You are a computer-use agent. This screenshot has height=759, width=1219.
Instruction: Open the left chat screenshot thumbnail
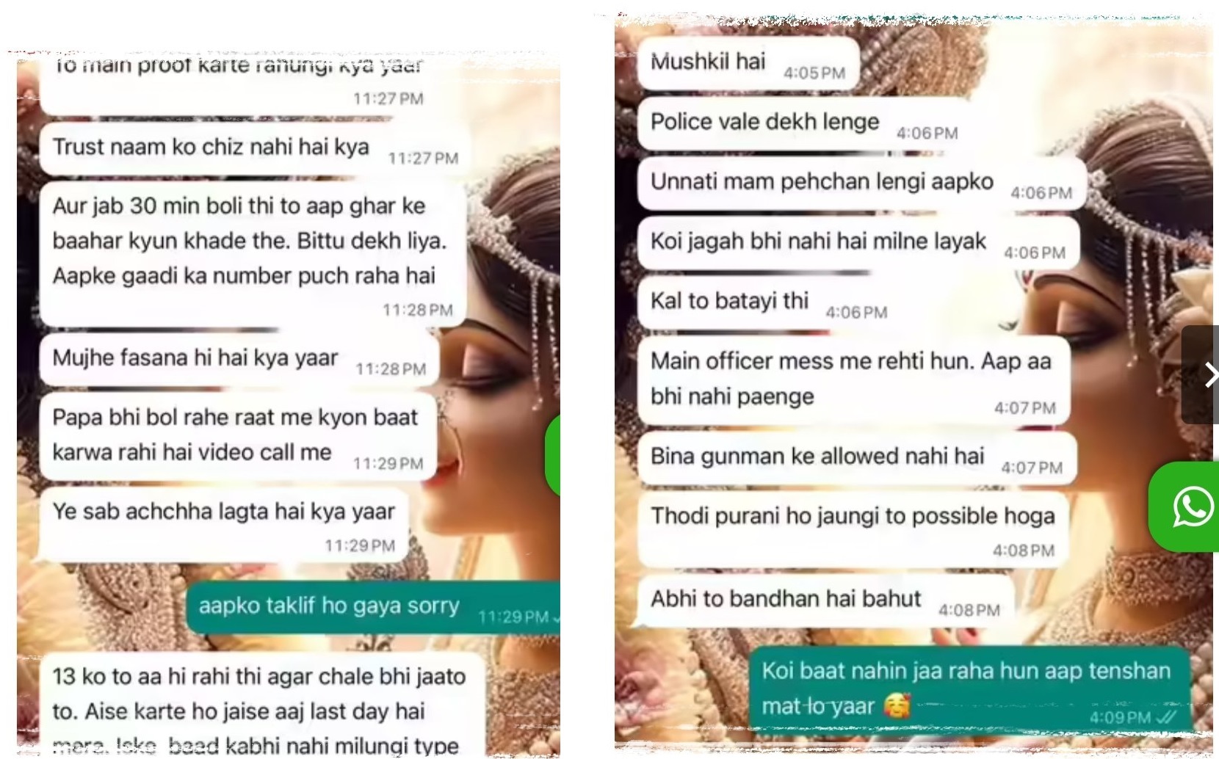point(289,404)
